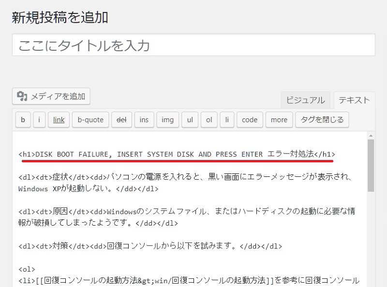Click the h1 line about DISK BOOT FAILURE

(177, 154)
